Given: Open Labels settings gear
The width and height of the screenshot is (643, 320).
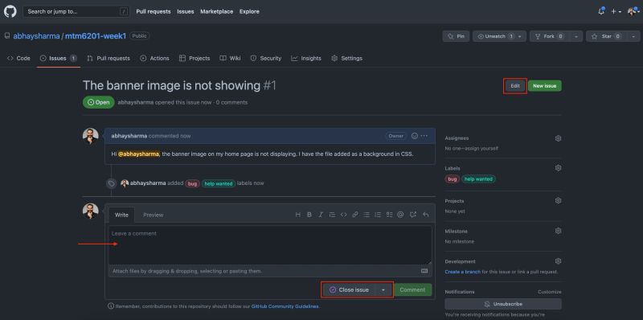Looking at the screenshot, I should (x=558, y=168).
